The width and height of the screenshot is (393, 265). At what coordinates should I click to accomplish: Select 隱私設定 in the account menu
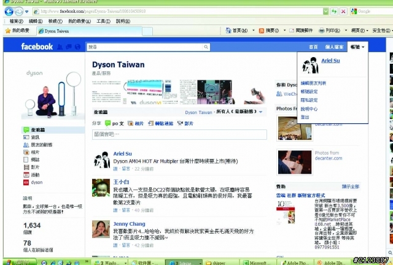coord(309,100)
